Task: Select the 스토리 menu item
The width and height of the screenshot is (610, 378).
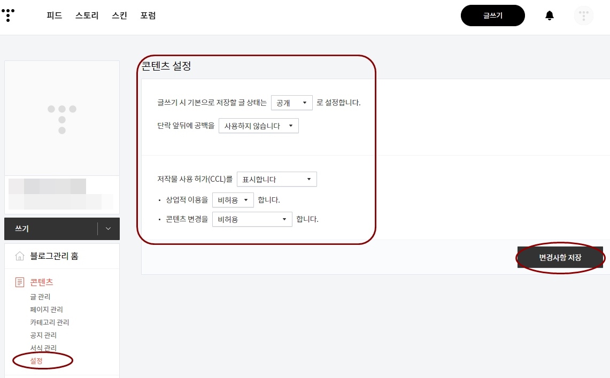Action: coord(86,16)
